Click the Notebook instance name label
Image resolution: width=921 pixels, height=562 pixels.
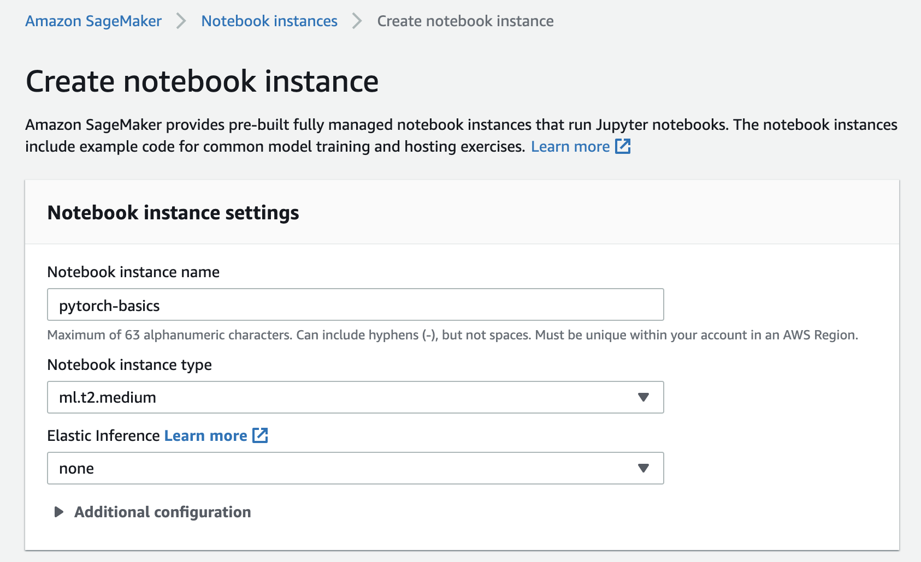[x=133, y=272]
